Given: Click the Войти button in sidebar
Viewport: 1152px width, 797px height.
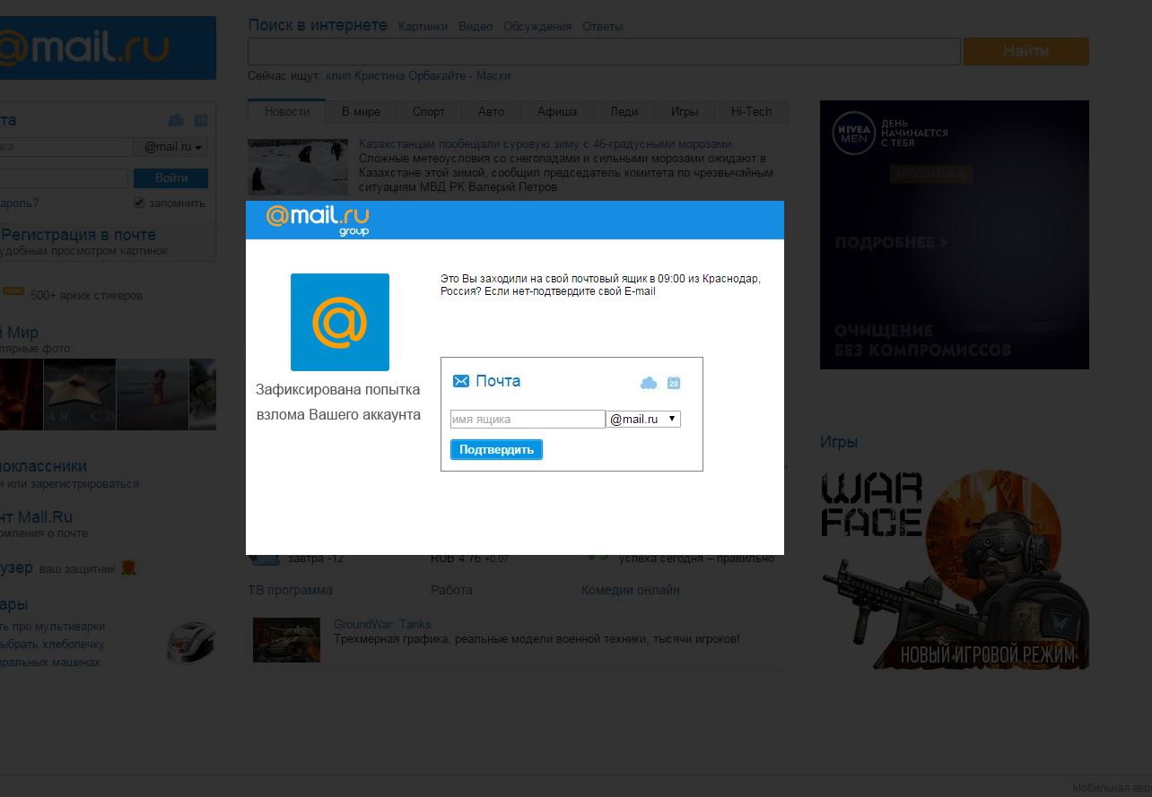Looking at the screenshot, I should pos(171,178).
